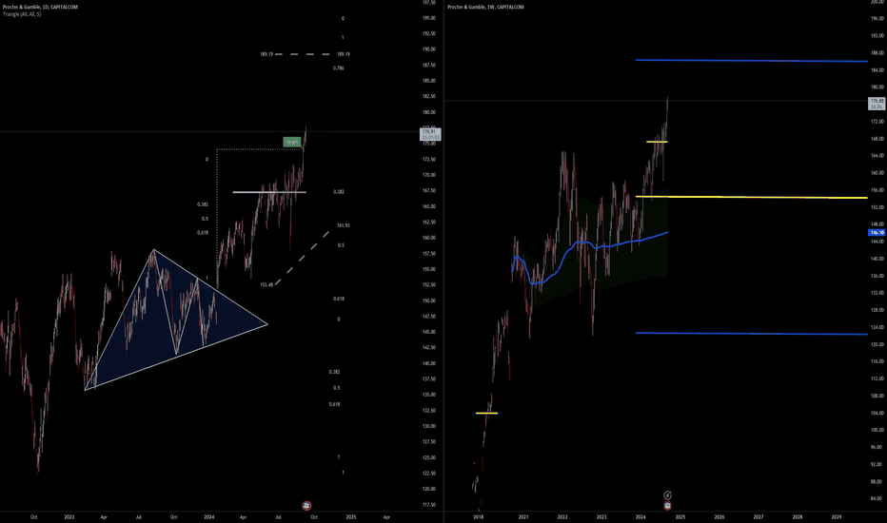Select the 161.93 projection label

343,225
